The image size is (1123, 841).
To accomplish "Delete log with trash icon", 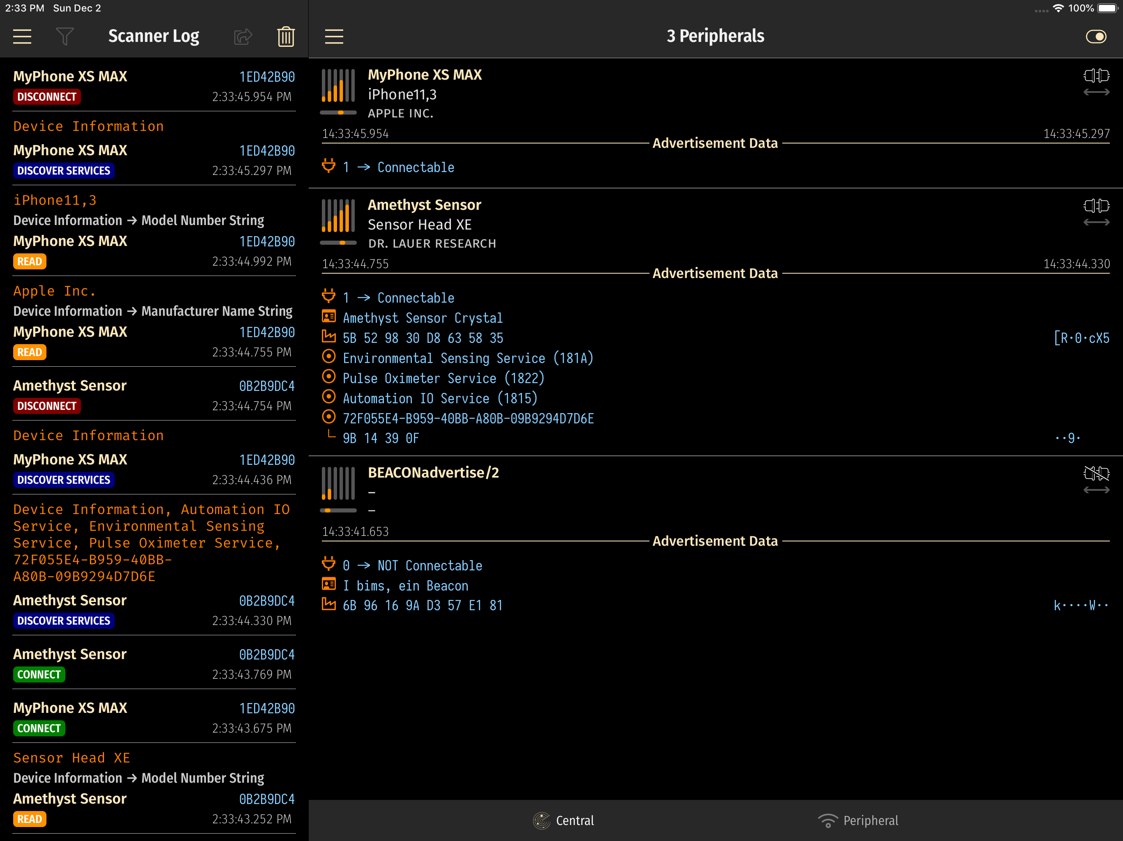I will point(286,37).
